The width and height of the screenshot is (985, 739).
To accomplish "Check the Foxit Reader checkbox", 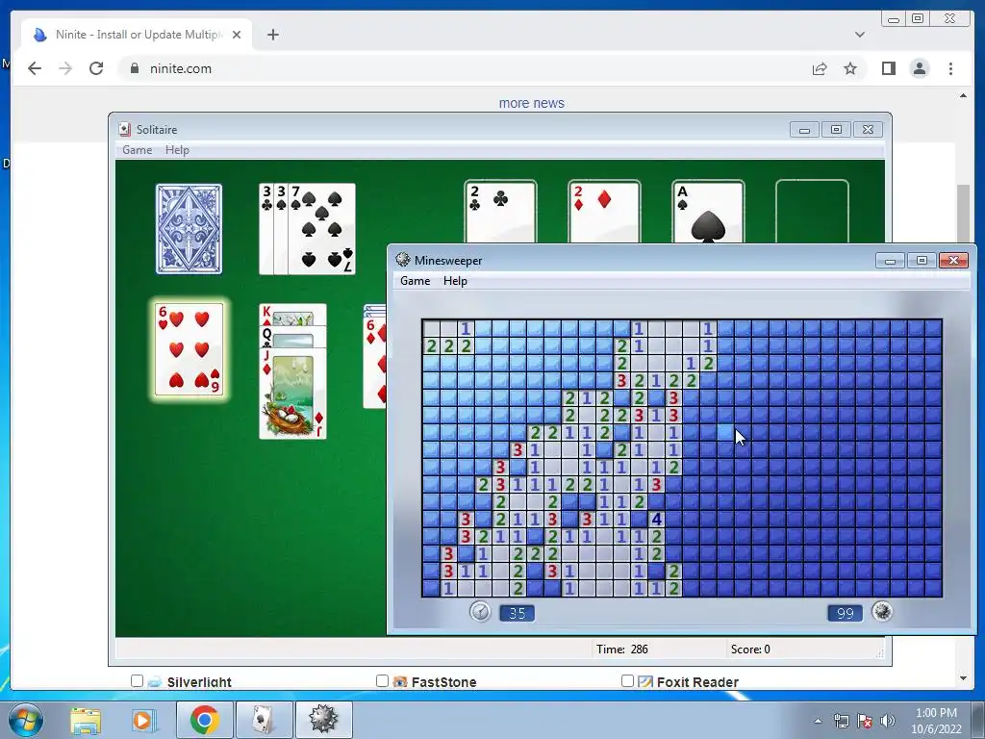I will 627,681.
